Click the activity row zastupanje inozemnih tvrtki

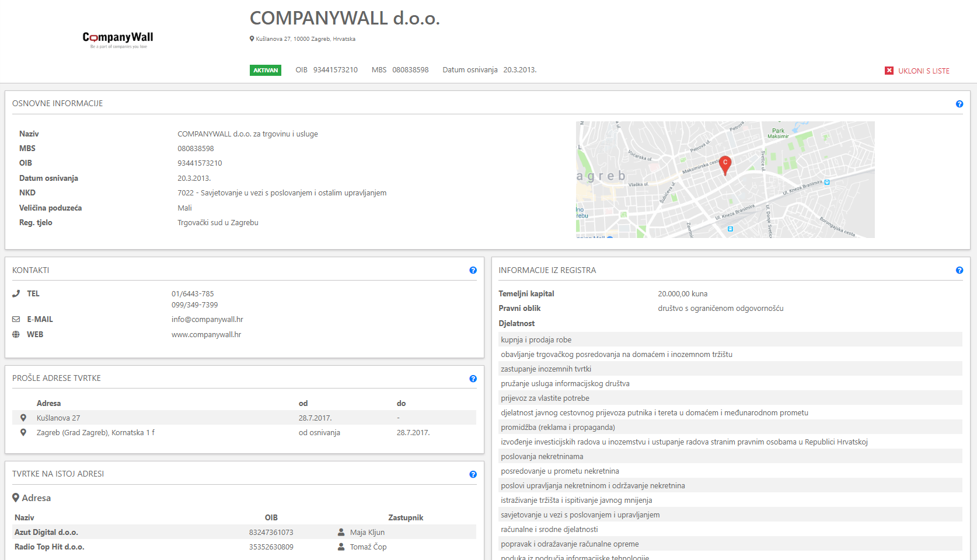coord(730,369)
